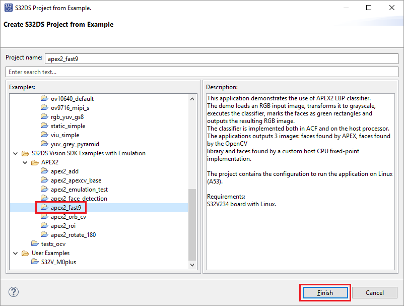Select the ov9716_mipi_s example

tap(70, 108)
